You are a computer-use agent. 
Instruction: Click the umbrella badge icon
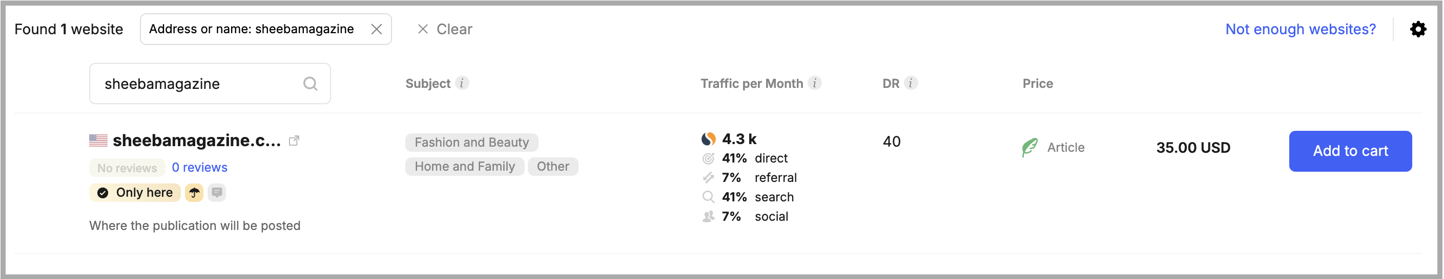194,193
